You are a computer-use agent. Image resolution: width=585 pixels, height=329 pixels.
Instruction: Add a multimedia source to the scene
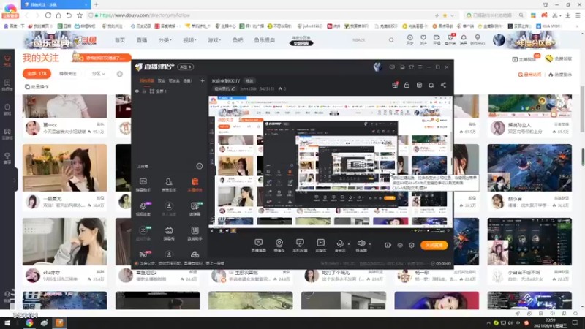(320, 246)
